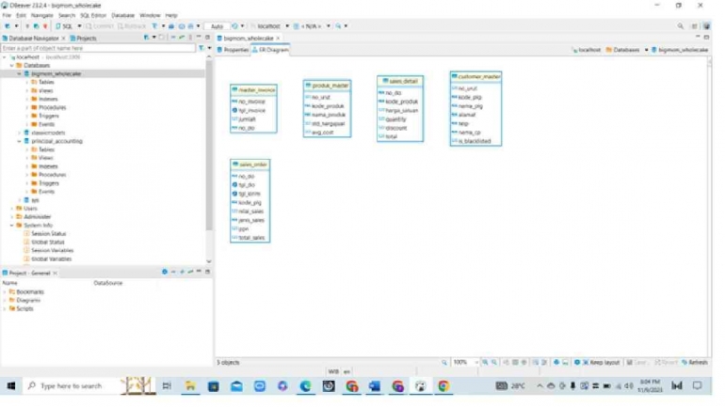Image resolution: width=725 pixels, height=407 pixels.
Task: Select the bigmom_wholecake database
Action: [56, 74]
